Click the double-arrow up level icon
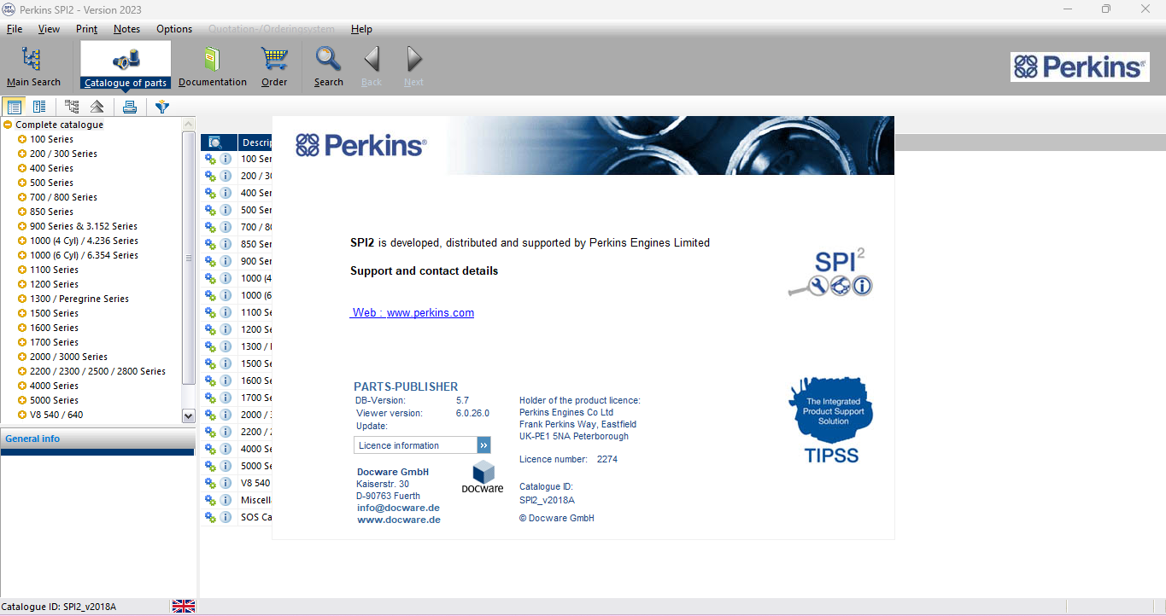Image resolution: width=1166 pixels, height=616 pixels. pyautogui.click(x=97, y=107)
